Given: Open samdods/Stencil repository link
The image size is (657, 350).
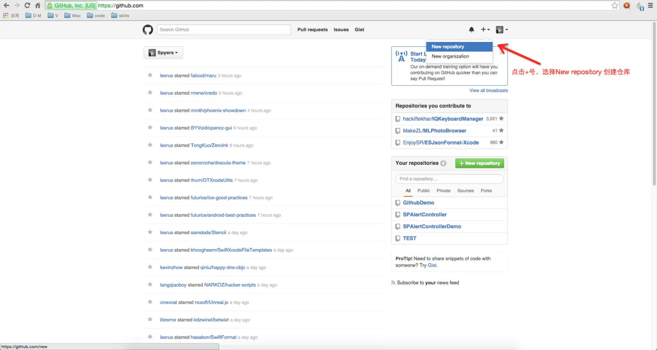Looking at the screenshot, I should tap(208, 233).
